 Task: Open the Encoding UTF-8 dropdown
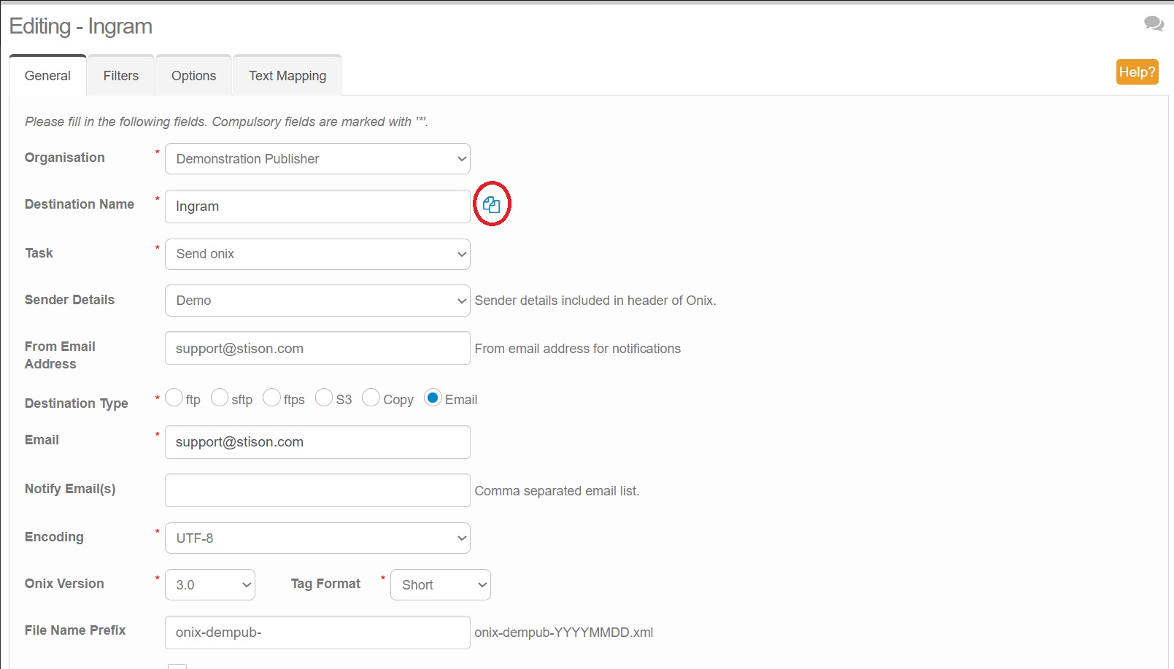click(317, 538)
